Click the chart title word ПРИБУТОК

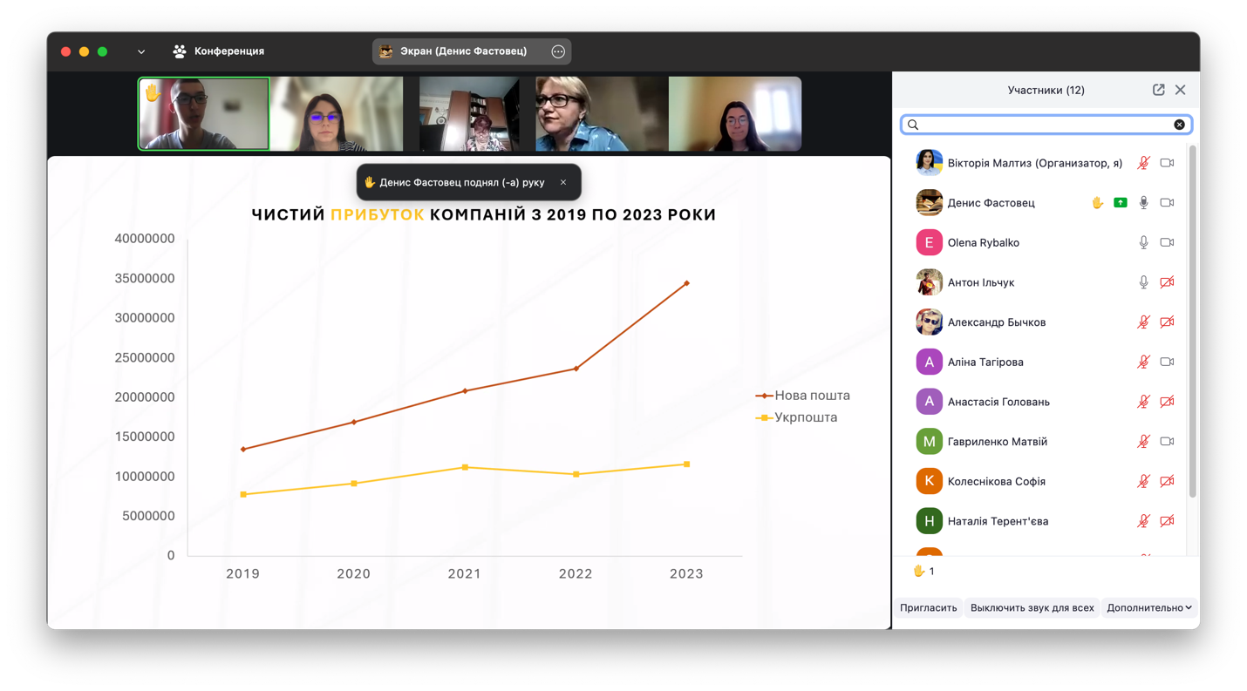[x=377, y=214]
